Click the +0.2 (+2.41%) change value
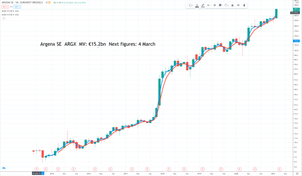 pos(79,3)
